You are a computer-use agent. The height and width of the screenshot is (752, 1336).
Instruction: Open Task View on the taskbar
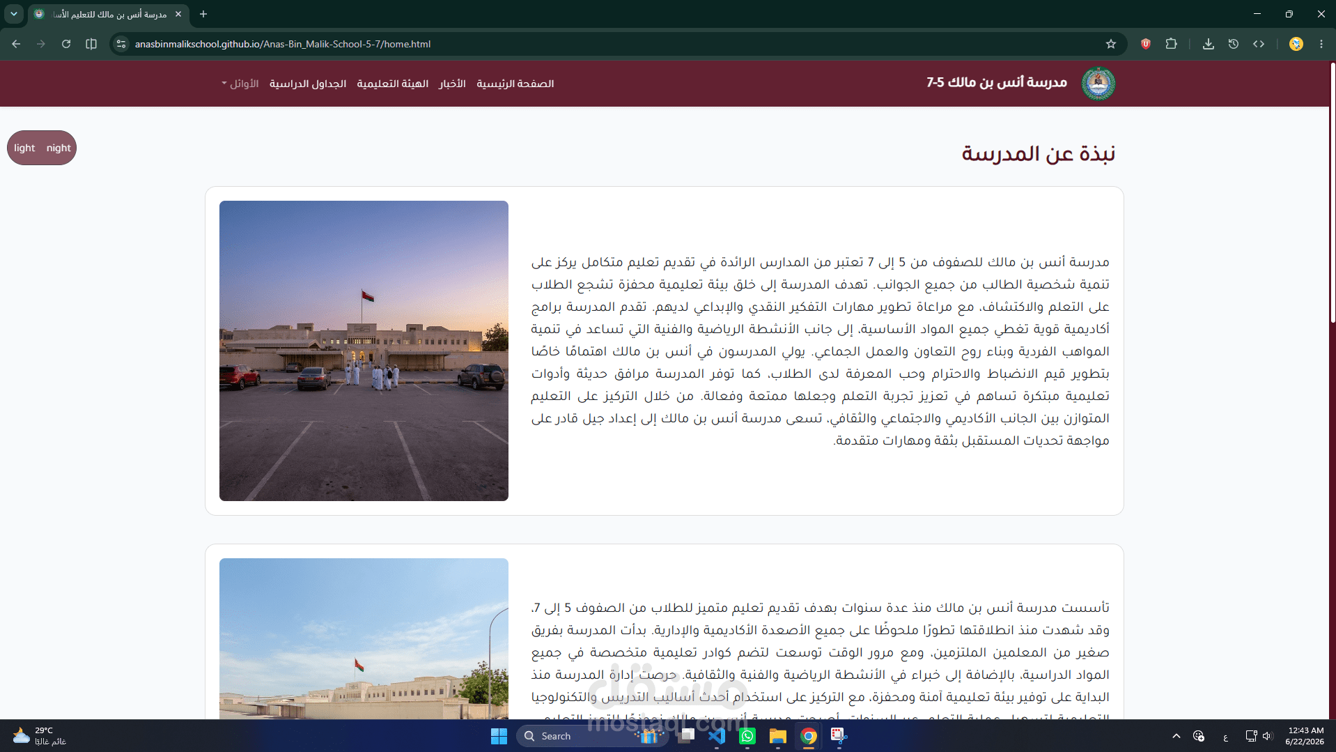coord(688,736)
